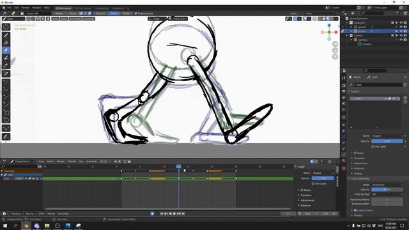Expand the Transform section in properties
Image resolution: width=409 pixels, height=230 pixels.
[359, 158]
